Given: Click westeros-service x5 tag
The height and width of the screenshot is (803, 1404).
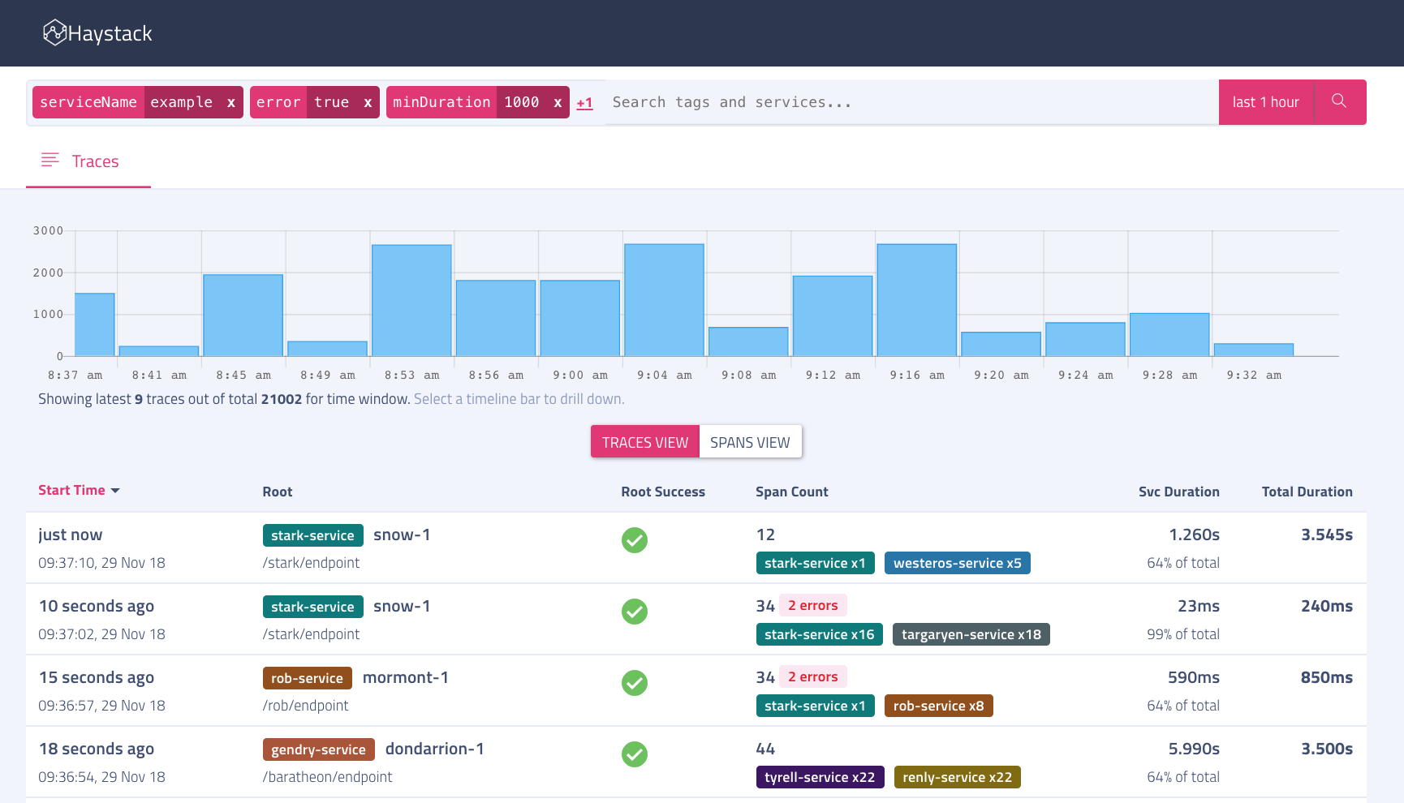Looking at the screenshot, I should 958,563.
